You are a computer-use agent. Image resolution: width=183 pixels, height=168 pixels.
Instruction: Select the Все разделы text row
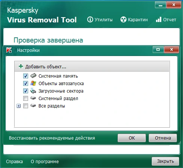pyautogui.click(x=52, y=106)
